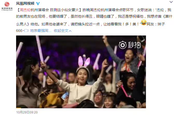174x115 pixels.
Task: Click the blue verified V badge
Action: coord(38,4)
